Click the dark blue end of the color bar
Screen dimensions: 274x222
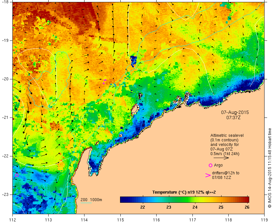123,199
